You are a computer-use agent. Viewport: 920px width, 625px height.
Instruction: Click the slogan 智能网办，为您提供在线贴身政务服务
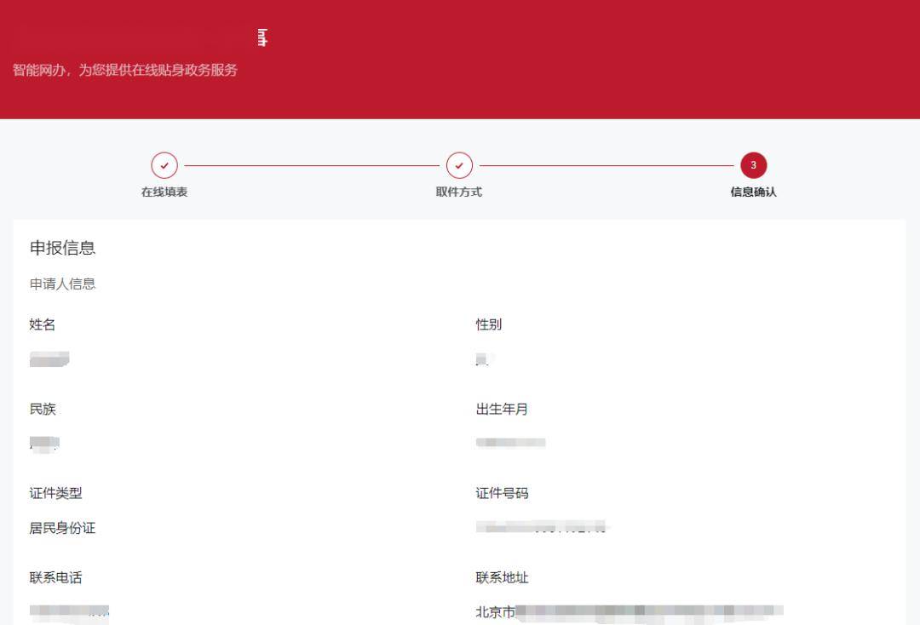pos(124,71)
